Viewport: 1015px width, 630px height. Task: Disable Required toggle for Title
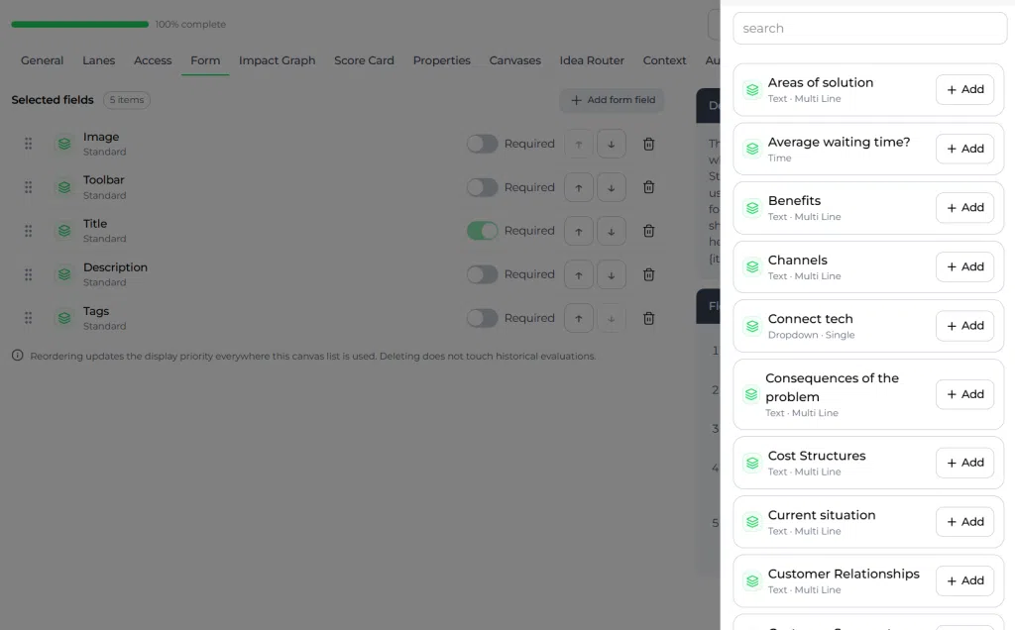(483, 231)
